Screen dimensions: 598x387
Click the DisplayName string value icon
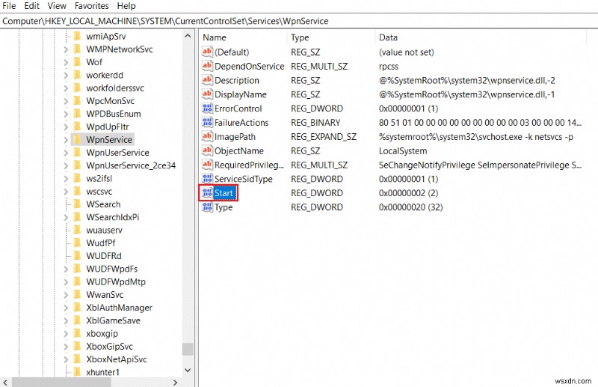[207, 94]
